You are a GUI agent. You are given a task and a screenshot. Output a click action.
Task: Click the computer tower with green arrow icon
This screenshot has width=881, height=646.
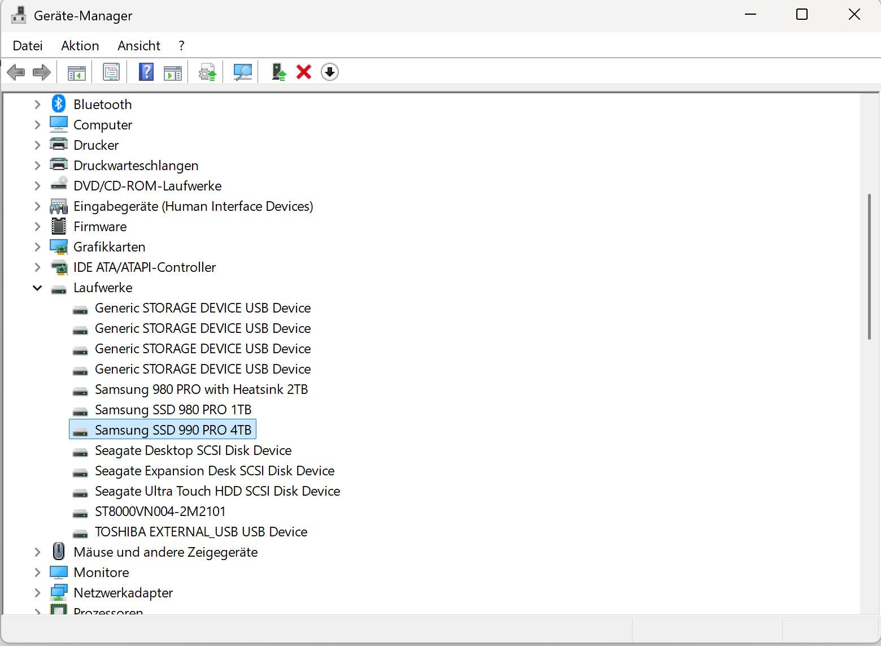(x=279, y=72)
